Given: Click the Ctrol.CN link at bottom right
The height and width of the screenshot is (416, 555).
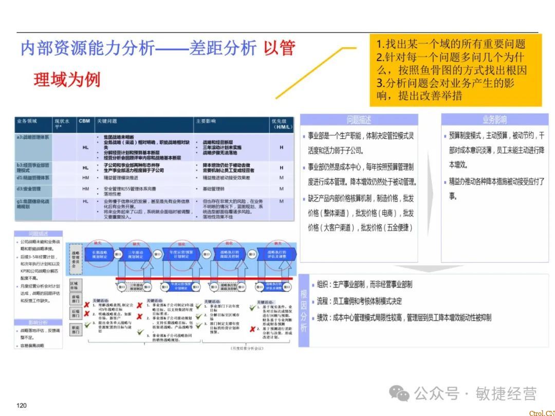Looking at the screenshot, I should 541,412.
